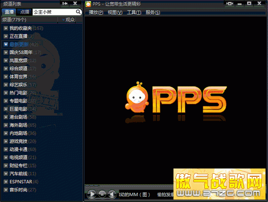268x202 pixels.
Task: Expand the 游戏竞技 tree node
Action: 6,141
